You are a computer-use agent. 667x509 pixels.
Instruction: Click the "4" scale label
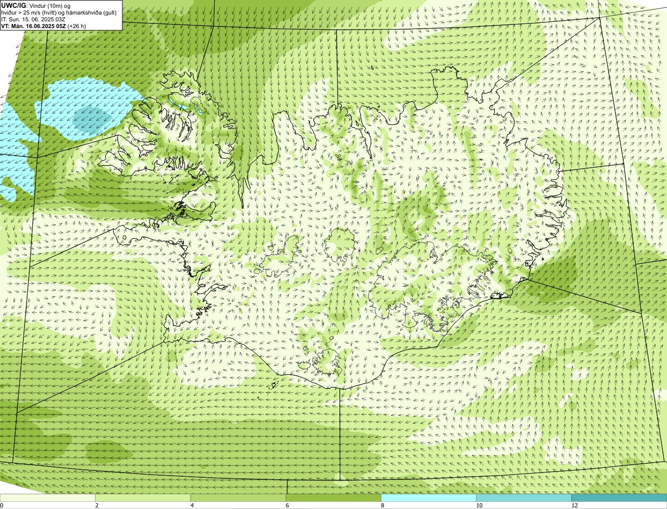point(192,505)
